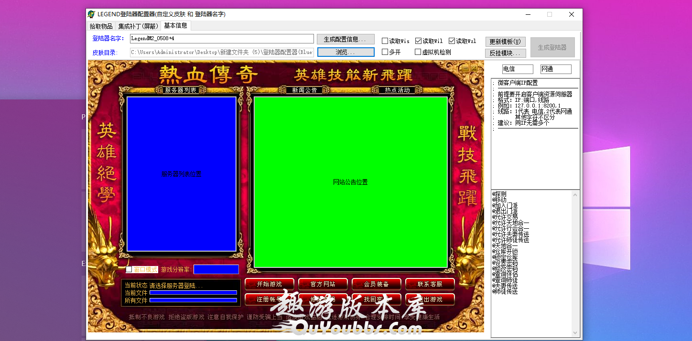692x341 pixels.
Task: Select the @探测 list entry
Action: [499, 194]
